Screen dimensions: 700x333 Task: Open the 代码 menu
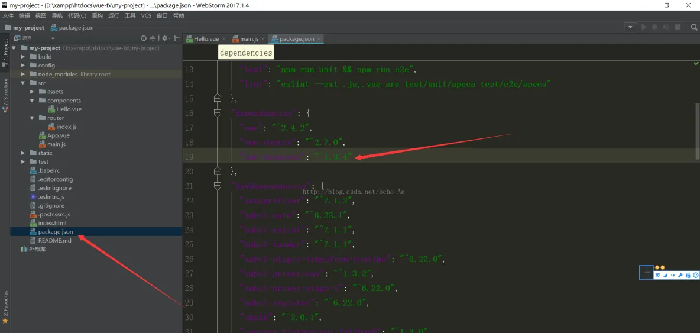tap(77, 15)
